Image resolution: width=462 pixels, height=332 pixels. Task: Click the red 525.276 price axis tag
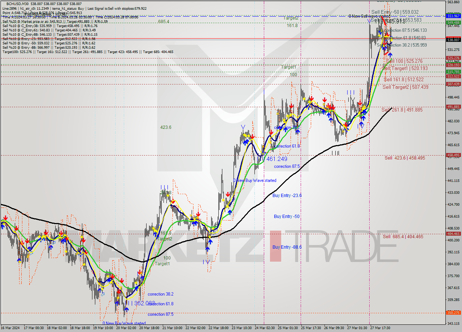coord(454,58)
